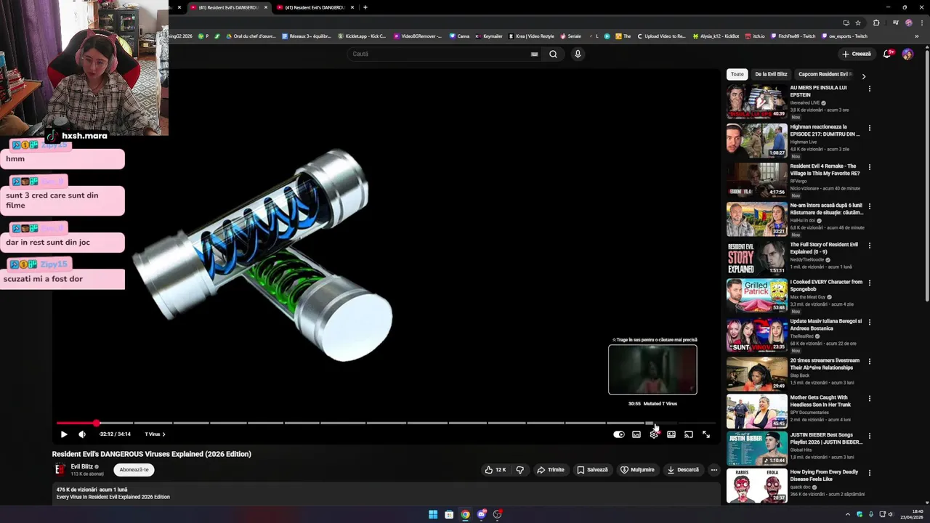Open OBS Studio from the taskbar
The height and width of the screenshot is (523, 930).
click(498, 514)
